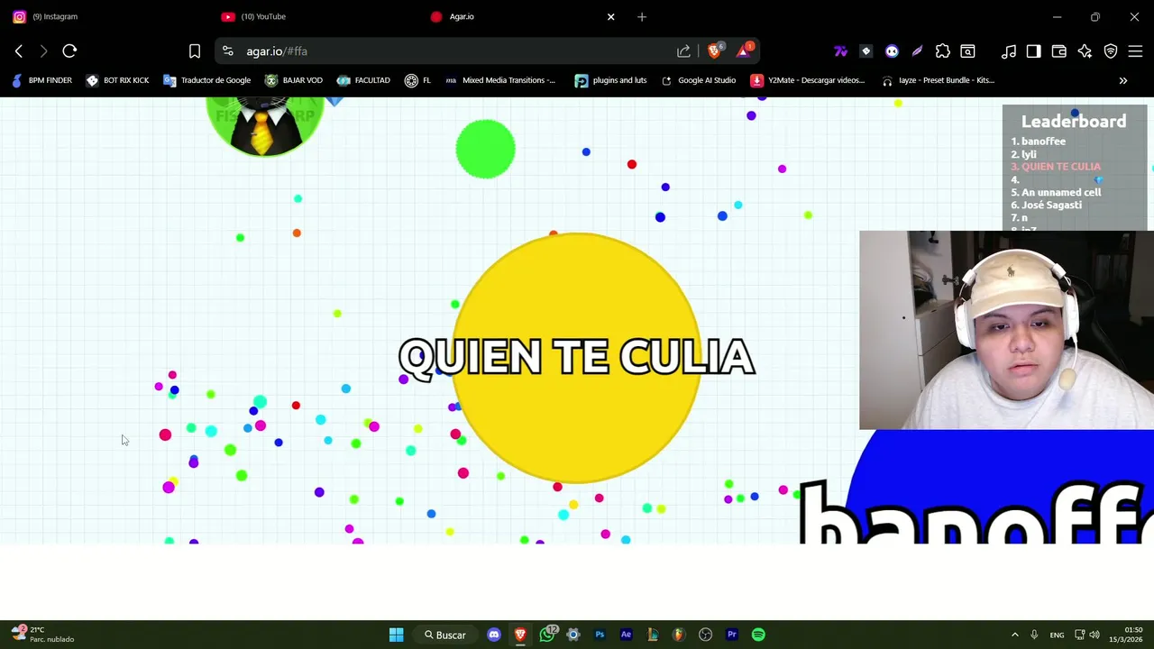
Task: Open WhatsApp from the taskbar
Action: point(547,635)
